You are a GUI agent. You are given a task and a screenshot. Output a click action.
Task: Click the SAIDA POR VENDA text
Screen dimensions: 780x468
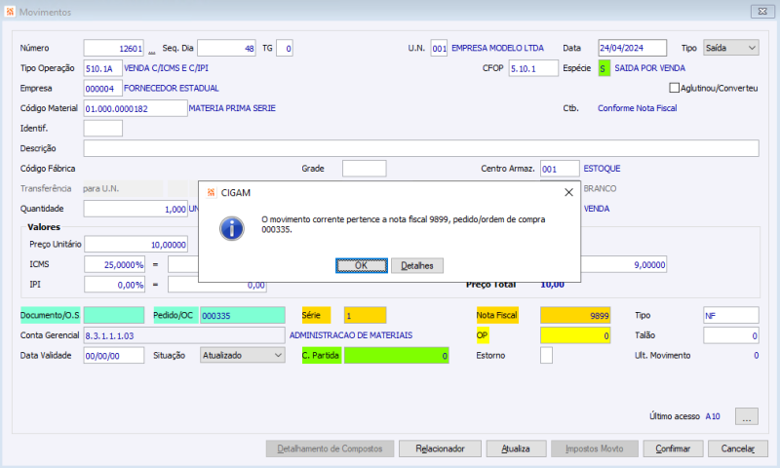pos(649,67)
